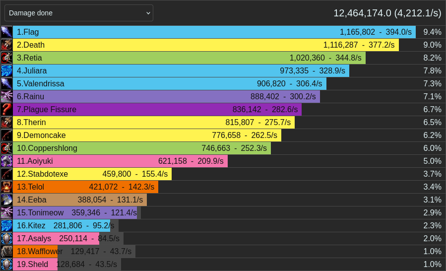The image size is (446, 271).
Task: Click the 9.4% value for Flag
Action: [x=432, y=32]
